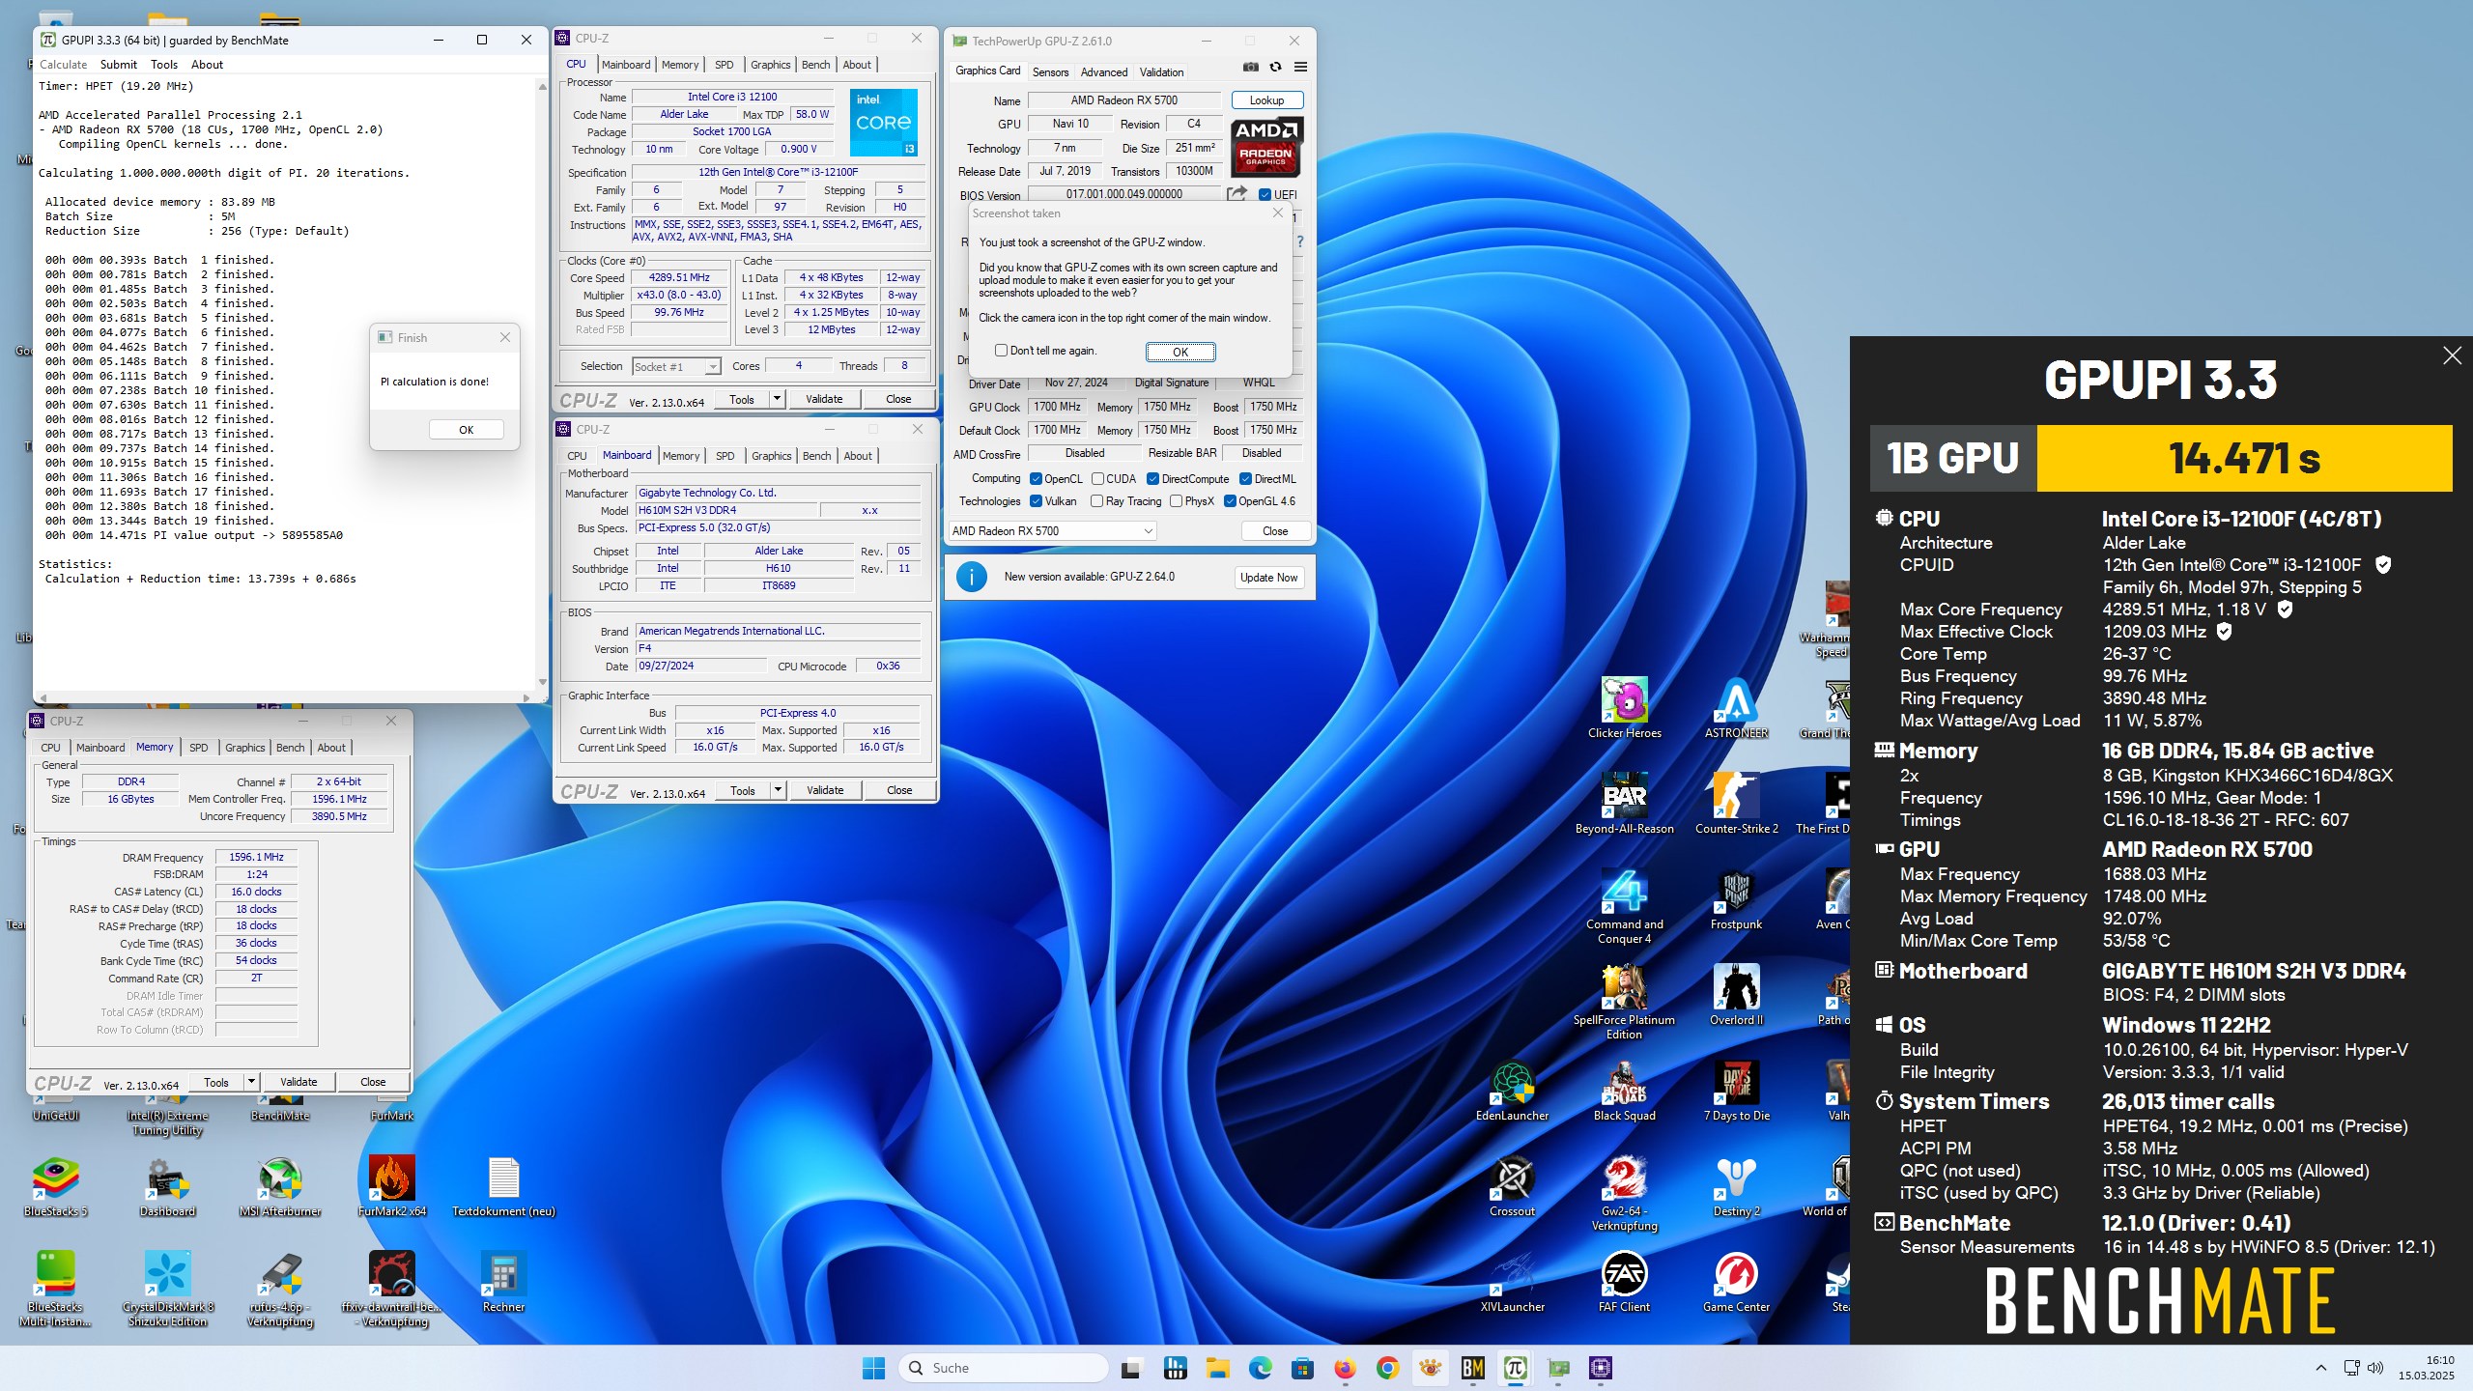
Task: Toggle the UEFI checkbox in GPU-Z
Action: coord(1265,194)
